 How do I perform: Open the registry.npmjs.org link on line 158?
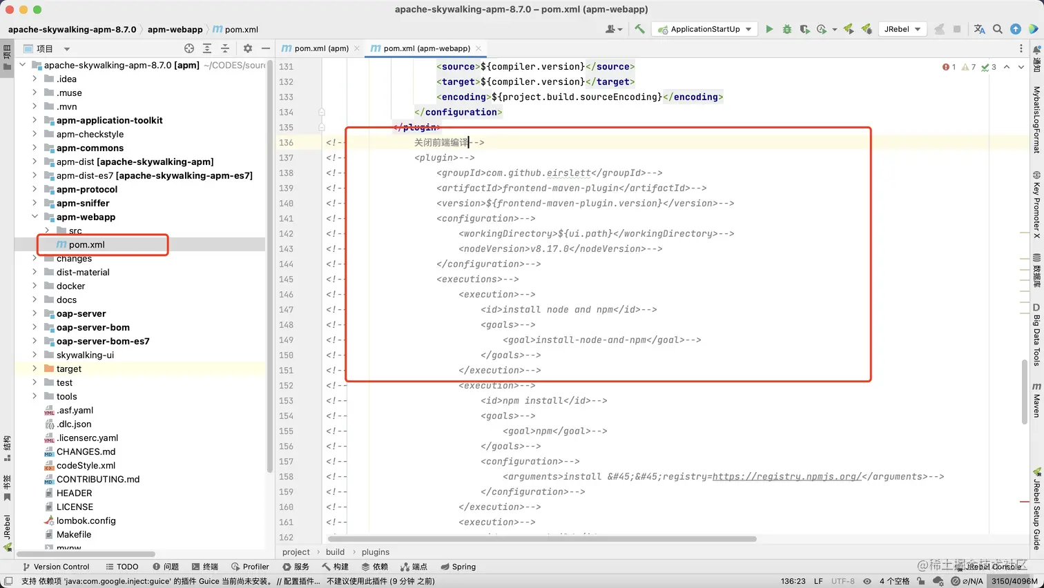pyautogui.click(x=786, y=476)
